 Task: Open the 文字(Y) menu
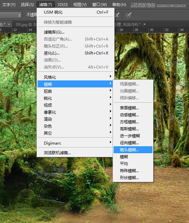click(9, 5)
